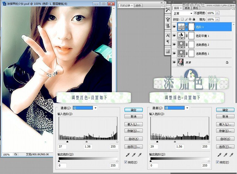Switch to the 动作 tab
This screenshot has width=237, height=174.
(138, 5)
